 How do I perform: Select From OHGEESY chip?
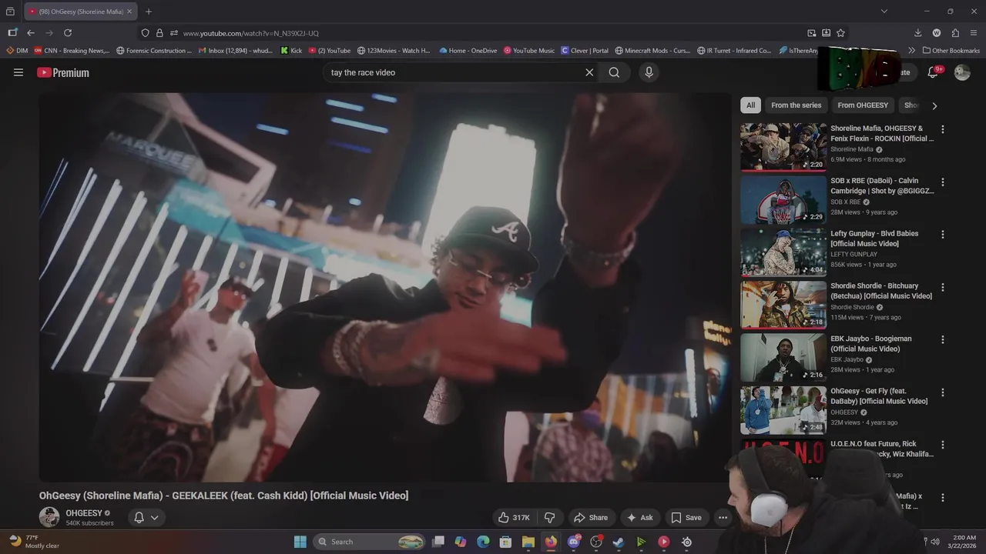pos(863,105)
